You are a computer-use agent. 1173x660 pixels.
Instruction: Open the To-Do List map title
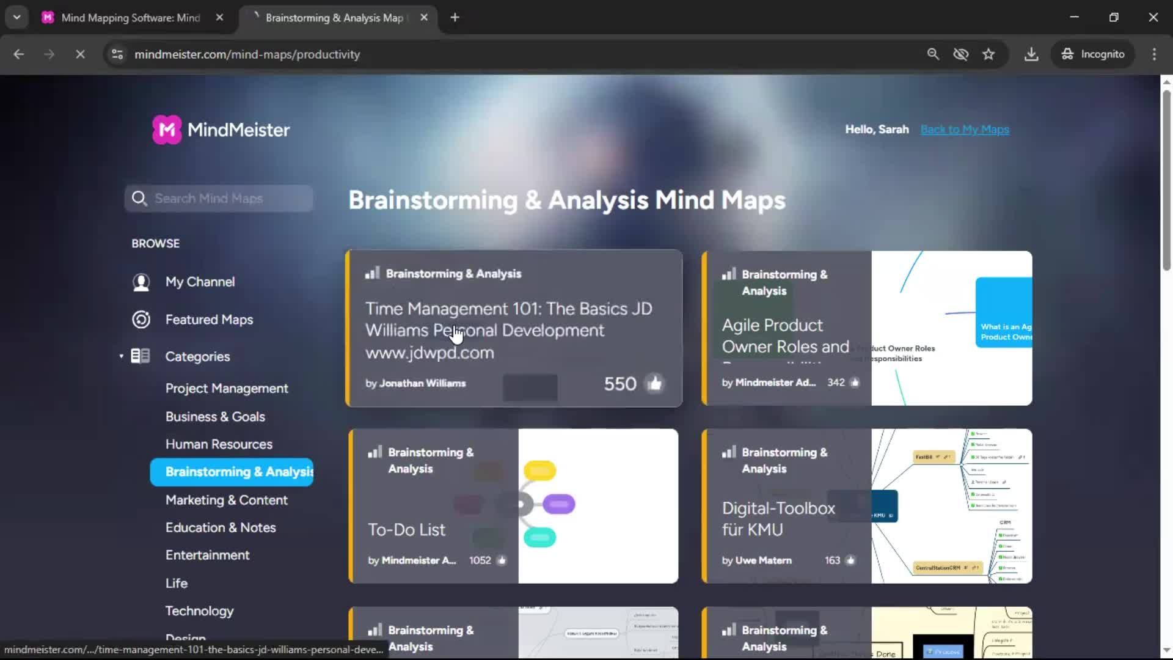(406, 530)
